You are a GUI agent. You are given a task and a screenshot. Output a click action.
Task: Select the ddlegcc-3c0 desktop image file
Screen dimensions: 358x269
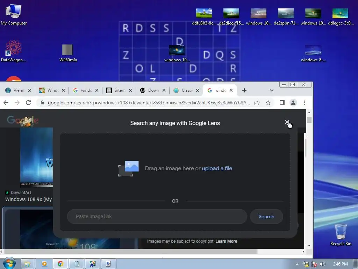(x=341, y=17)
